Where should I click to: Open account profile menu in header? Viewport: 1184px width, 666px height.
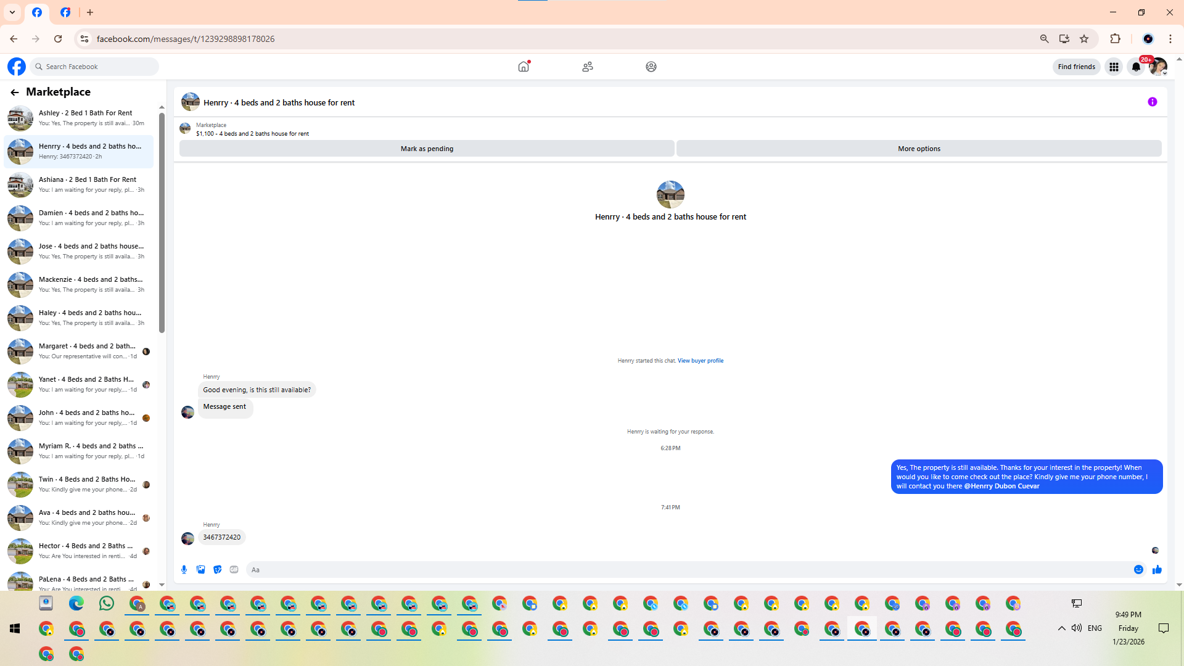click(x=1157, y=67)
